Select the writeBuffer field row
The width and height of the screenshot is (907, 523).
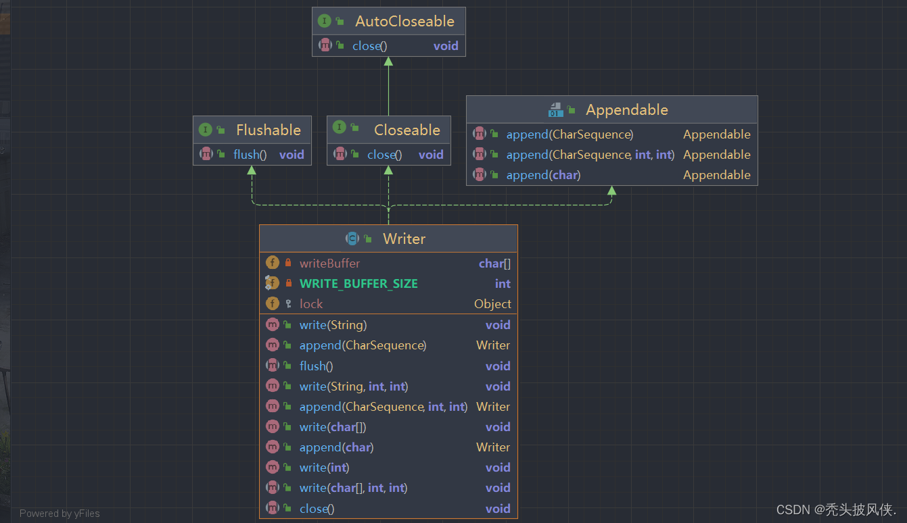388,264
